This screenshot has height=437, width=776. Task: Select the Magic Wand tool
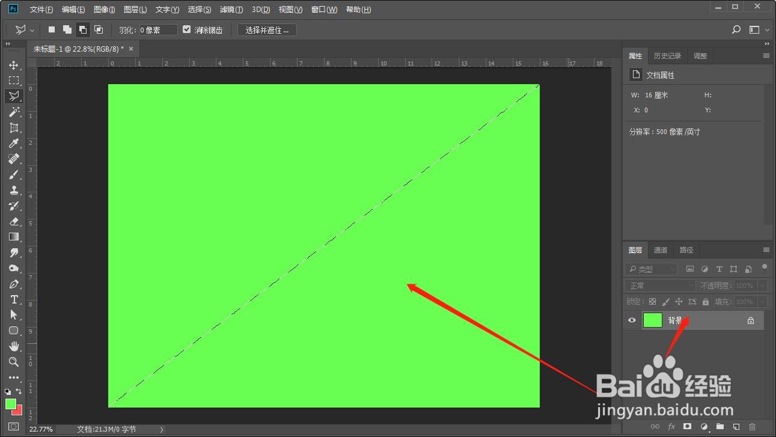(x=14, y=112)
